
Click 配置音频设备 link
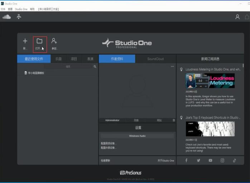pos(109,143)
